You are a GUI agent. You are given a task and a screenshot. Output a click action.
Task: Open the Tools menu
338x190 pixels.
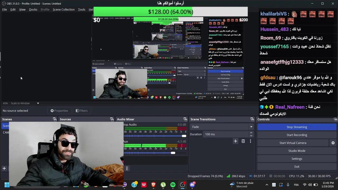[x=82, y=9]
